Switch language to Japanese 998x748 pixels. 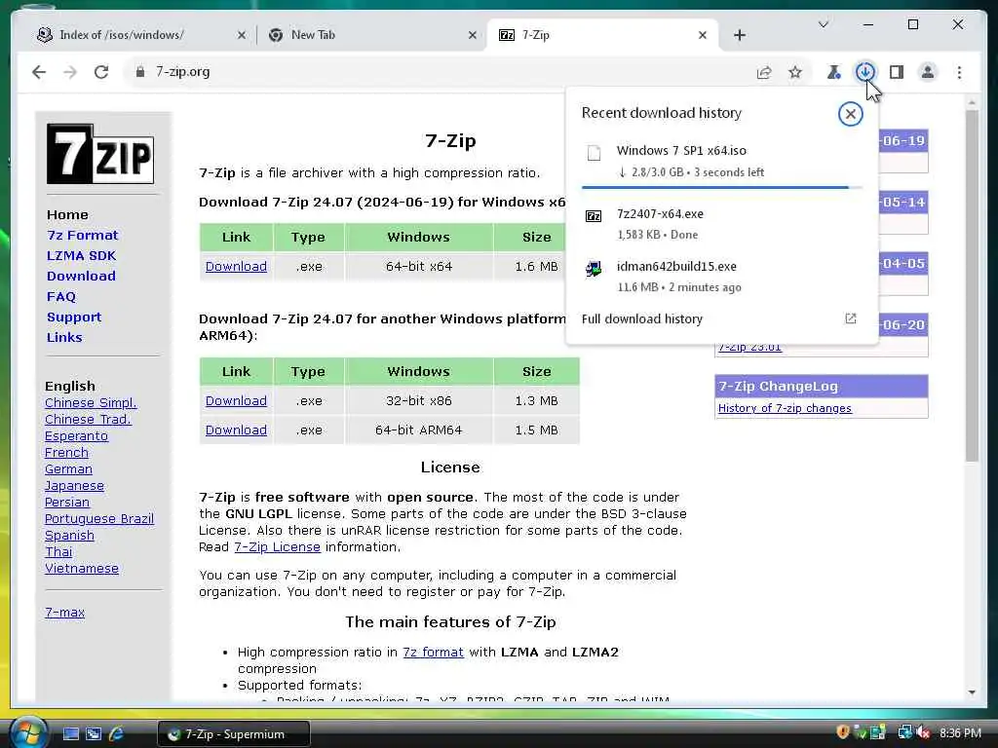click(74, 485)
